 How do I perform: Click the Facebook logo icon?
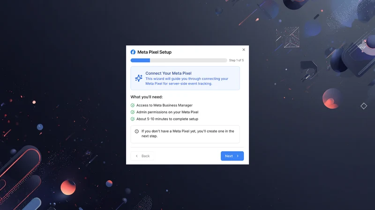133,52
